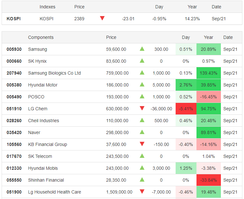Click up arrow in Cheil Industries row
244x199 pixels.
[x=142, y=120]
